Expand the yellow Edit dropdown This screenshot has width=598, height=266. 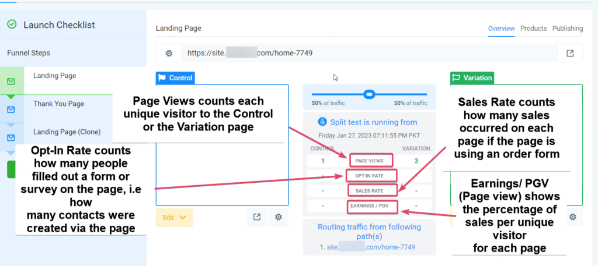(x=175, y=217)
